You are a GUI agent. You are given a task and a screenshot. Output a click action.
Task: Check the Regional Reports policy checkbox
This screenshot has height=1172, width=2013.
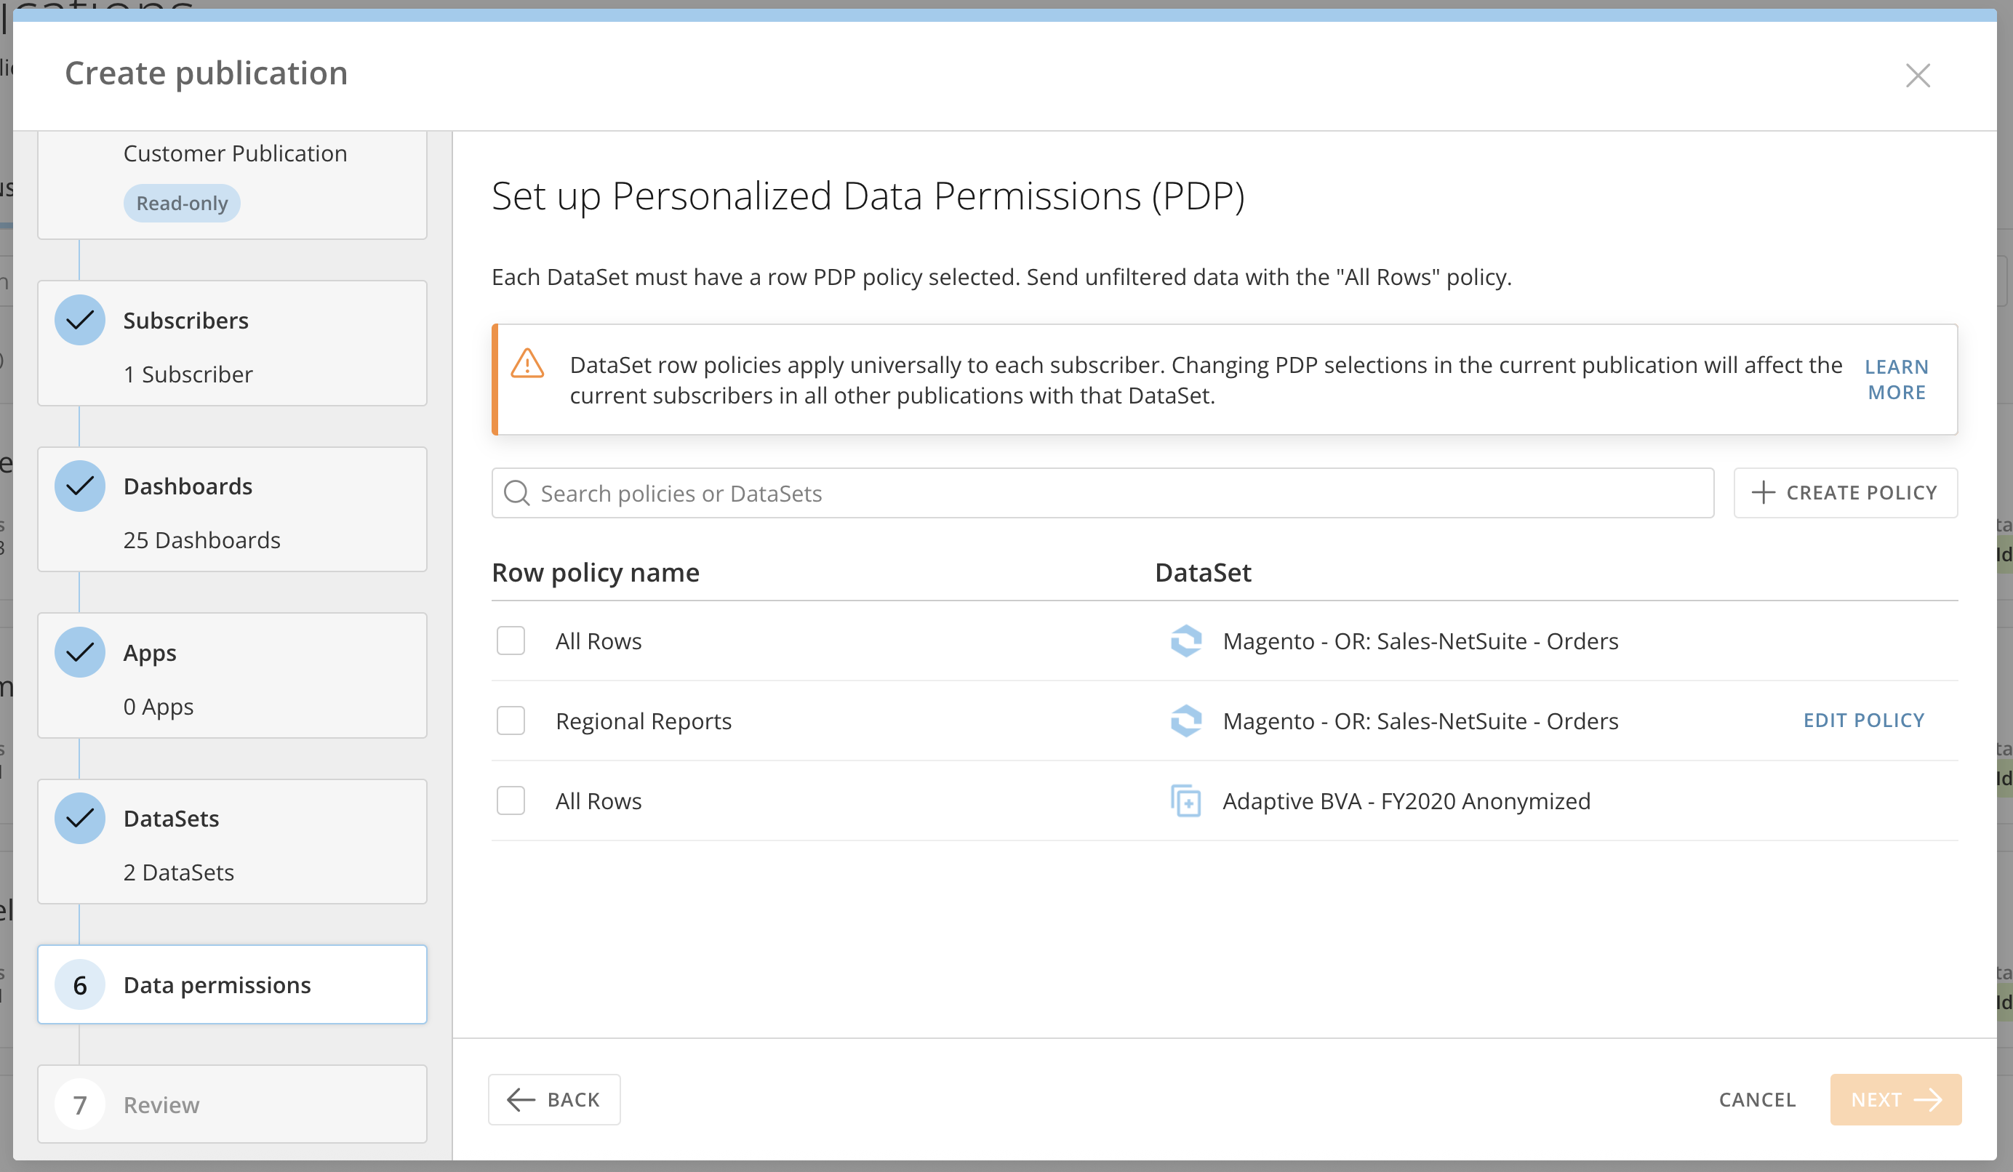pyautogui.click(x=511, y=720)
